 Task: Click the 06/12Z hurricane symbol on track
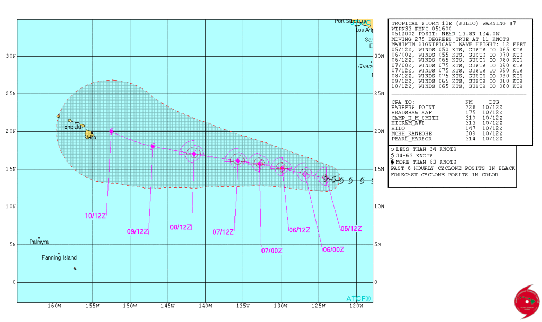pyautogui.click(x=283, y=168)
